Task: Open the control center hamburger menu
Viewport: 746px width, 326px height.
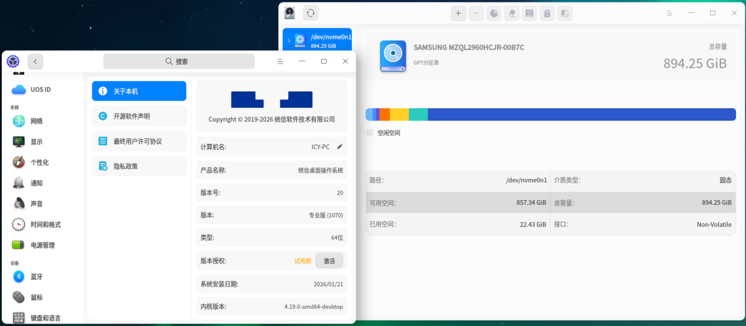Action: 280,61
